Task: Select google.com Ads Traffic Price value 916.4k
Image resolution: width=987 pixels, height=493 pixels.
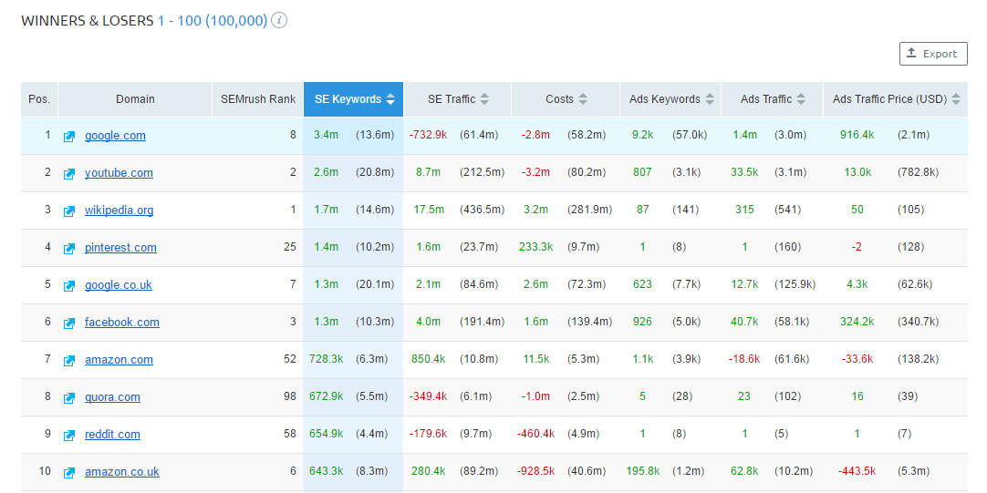Action: pos(857,135)
